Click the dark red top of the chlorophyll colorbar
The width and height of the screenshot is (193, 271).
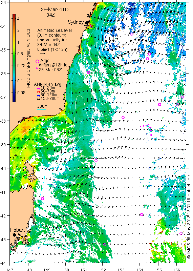14,15
